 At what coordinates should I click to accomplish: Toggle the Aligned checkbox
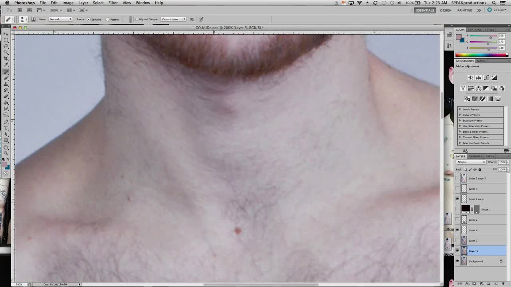(137, 19)
